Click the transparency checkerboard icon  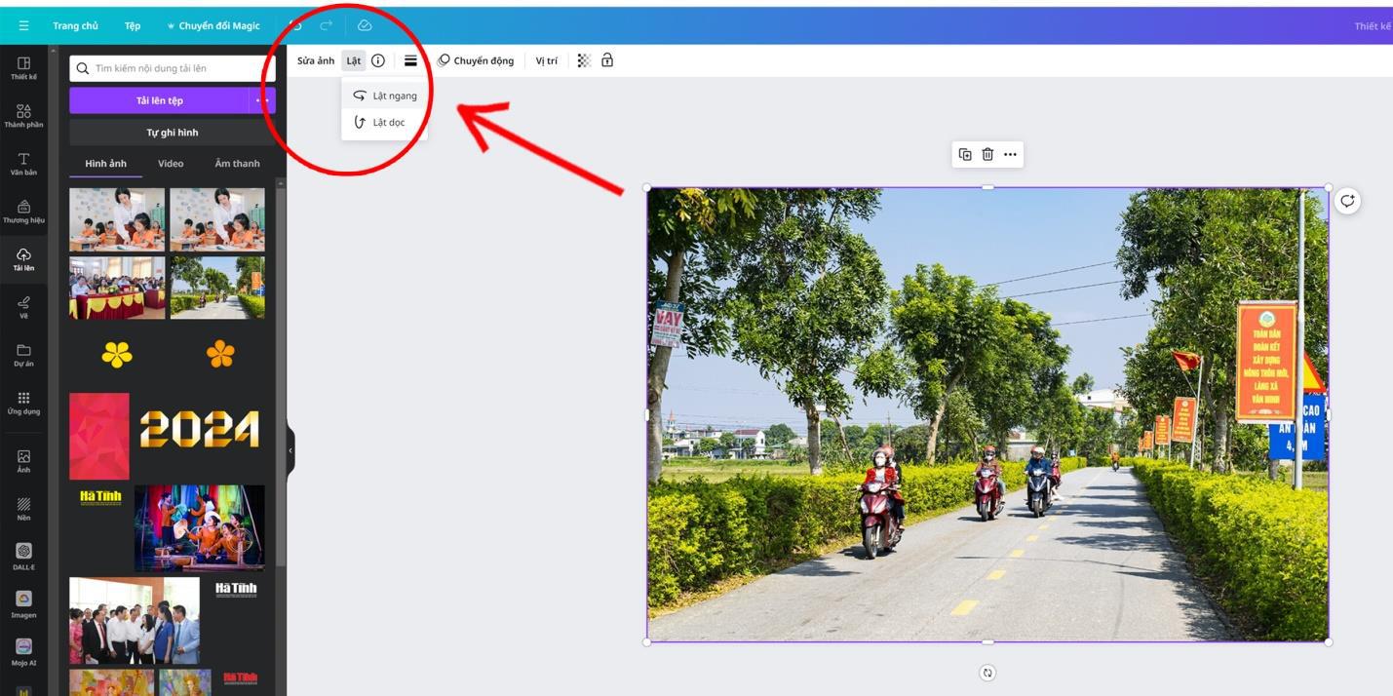(x=584, y=60)
